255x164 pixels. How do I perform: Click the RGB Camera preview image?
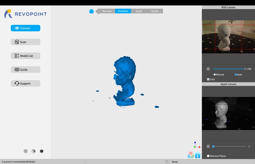point(228,36)
